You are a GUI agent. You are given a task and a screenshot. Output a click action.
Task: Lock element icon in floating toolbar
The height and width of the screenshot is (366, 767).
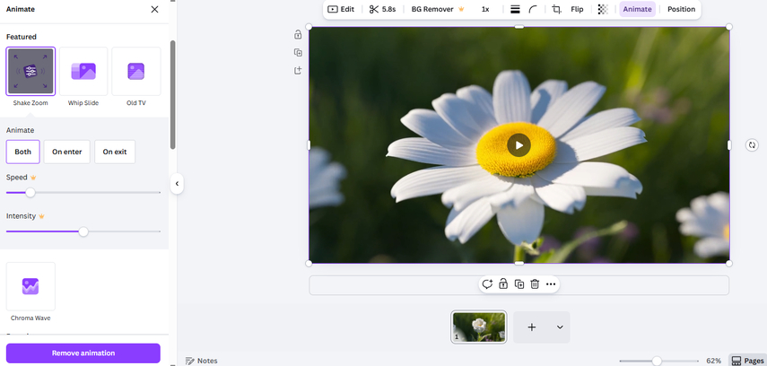click(503, 284)
